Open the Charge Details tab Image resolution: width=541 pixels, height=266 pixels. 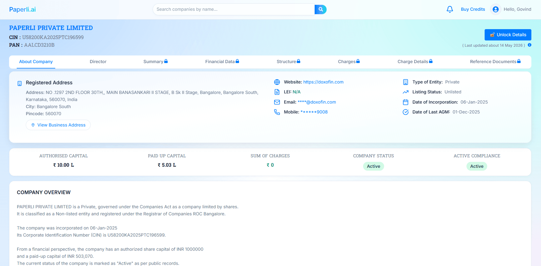(415, 62)
